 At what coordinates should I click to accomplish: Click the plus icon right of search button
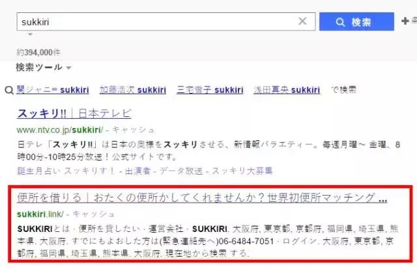[405, 21]
